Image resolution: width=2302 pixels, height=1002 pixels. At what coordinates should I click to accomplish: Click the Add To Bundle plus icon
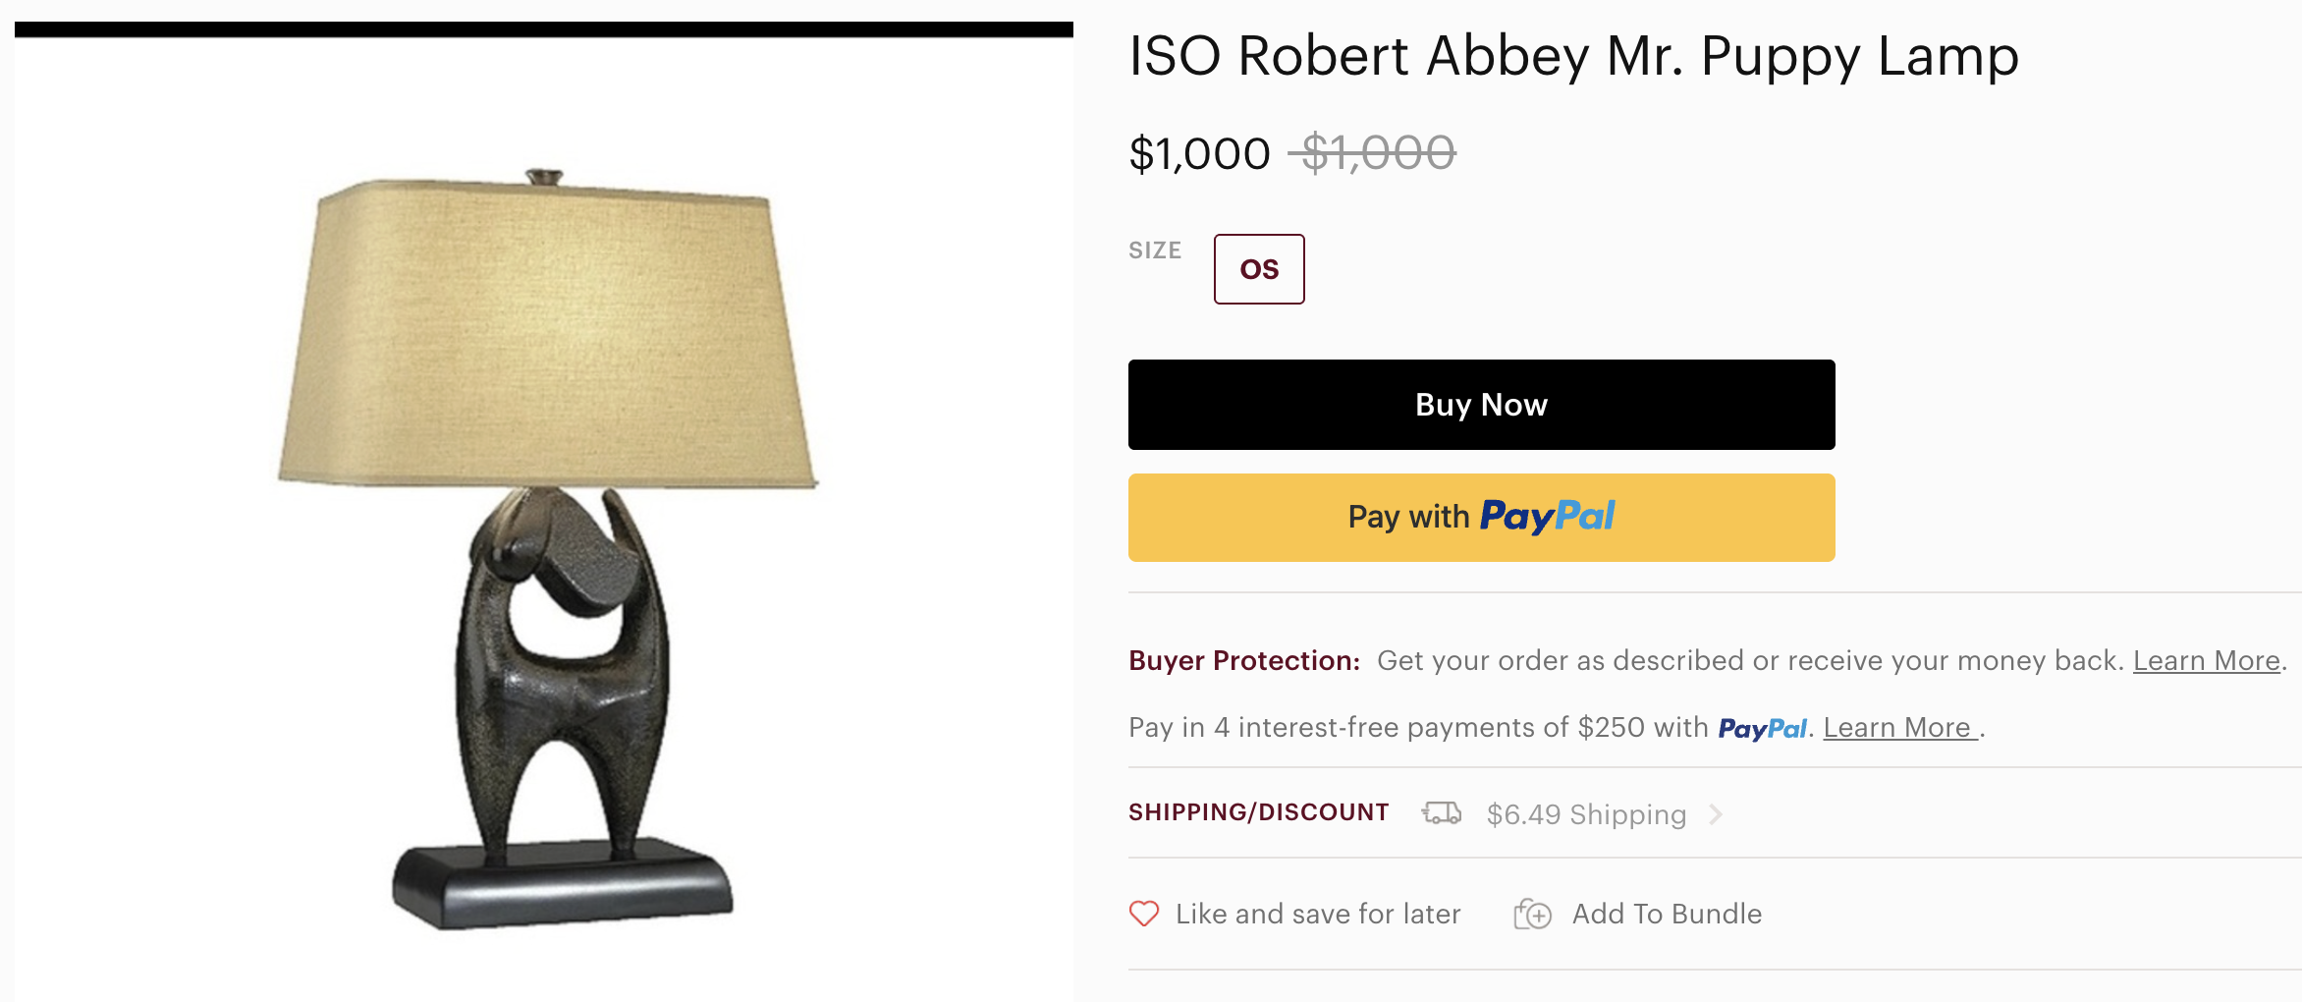pyautogui.click(x=1532, y=915)
